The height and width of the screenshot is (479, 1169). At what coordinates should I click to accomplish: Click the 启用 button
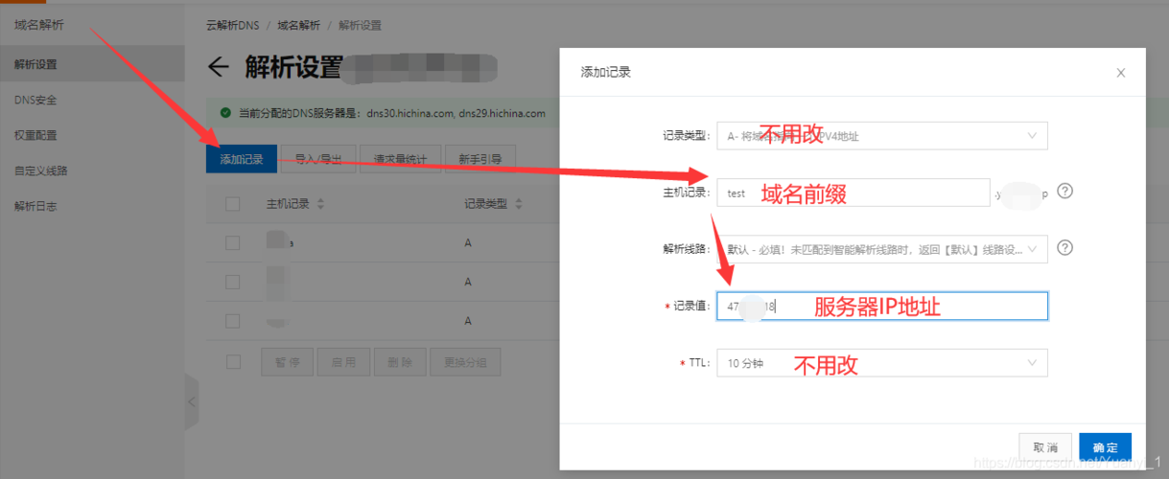pos(344,362)
